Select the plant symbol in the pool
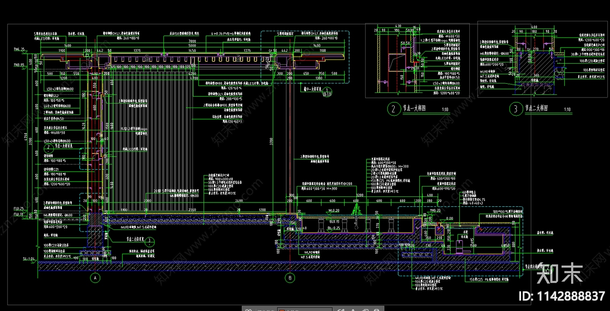 (x=357, y=209)
